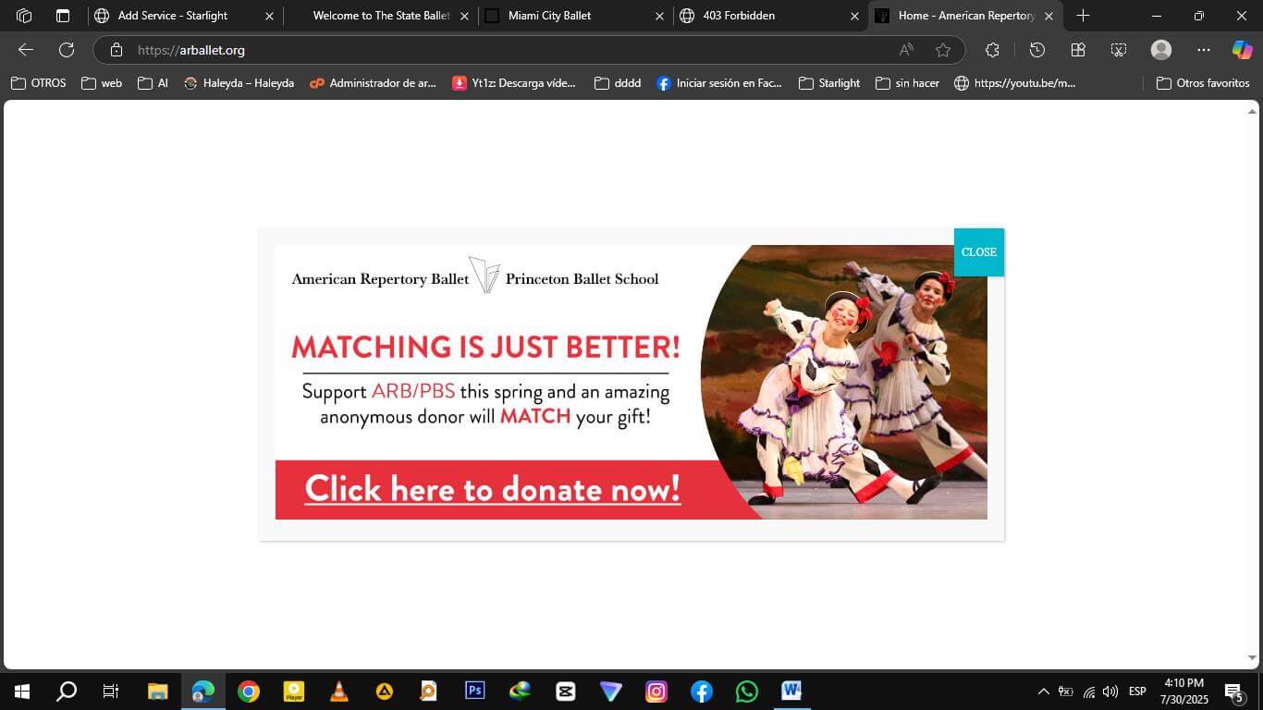The image size is (1263, 710).
Task: Open Photoshop from the taskbar
Action: (474, 691)
